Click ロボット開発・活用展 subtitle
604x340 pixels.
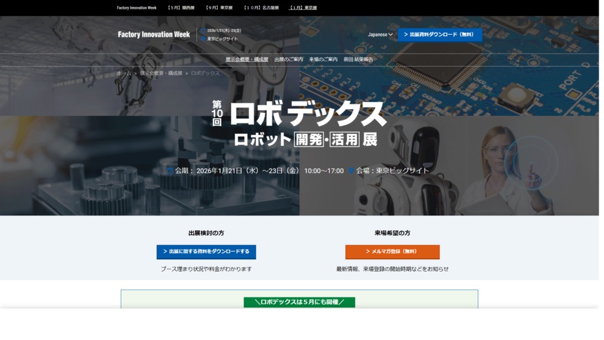[x=306, y=139]
